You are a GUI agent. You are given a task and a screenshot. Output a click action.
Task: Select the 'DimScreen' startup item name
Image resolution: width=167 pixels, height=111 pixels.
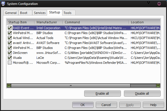click(20, 53)
